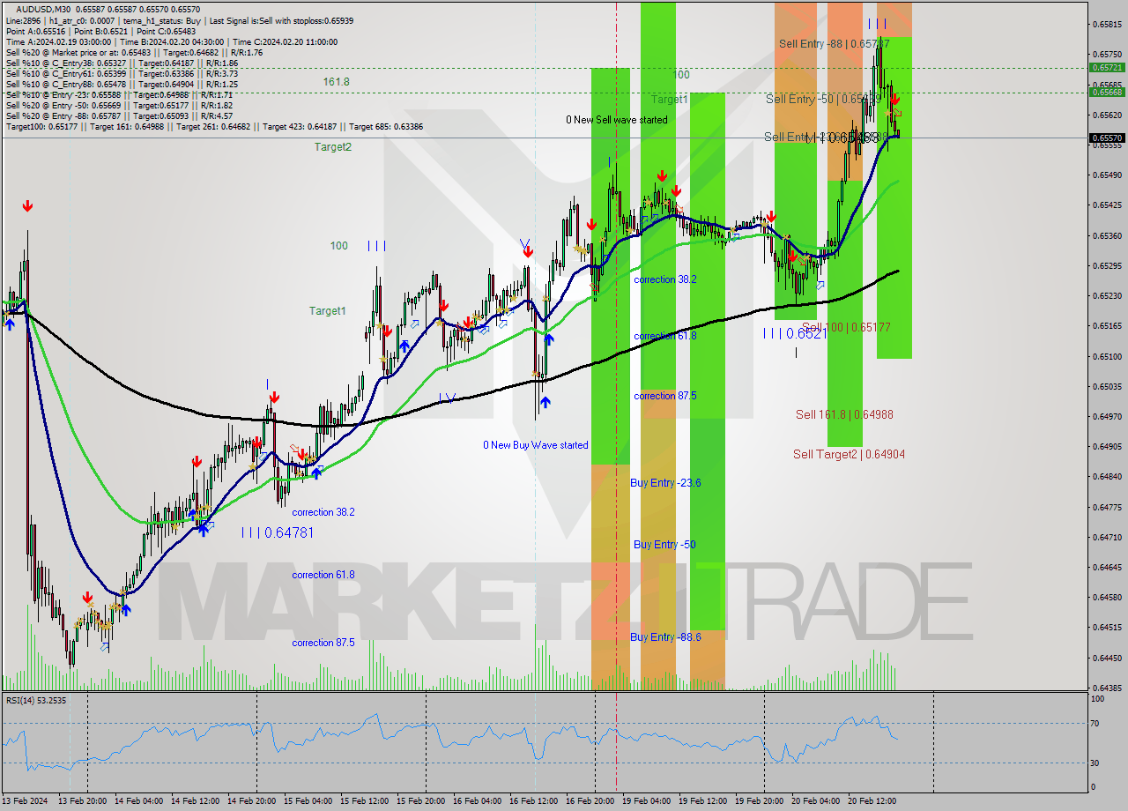Click 'correction 61.8' near 19 Feb
This screenshot has width=1128, height=811.
coord(665,336)
